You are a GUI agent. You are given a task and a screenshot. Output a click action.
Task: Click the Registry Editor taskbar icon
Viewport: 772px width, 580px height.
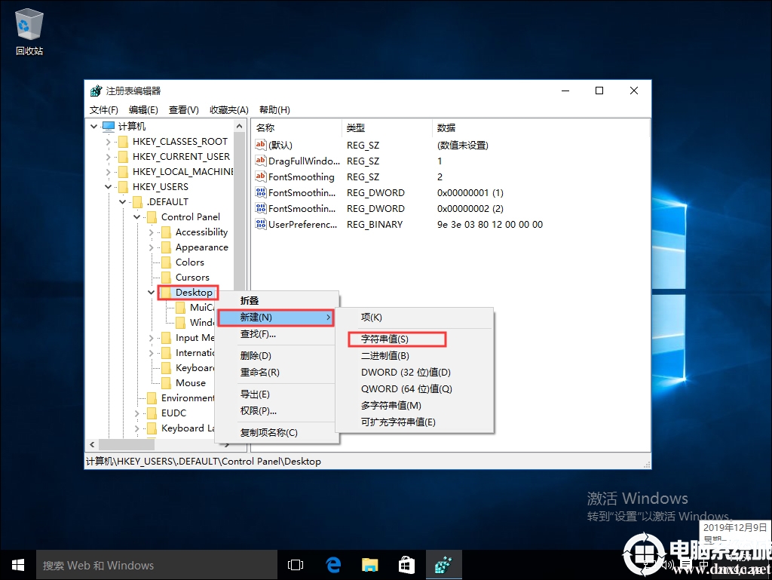(443, 565)
